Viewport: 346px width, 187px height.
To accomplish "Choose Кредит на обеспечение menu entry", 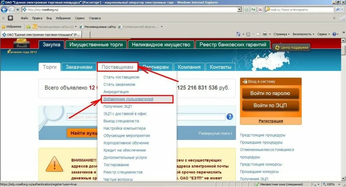I will point(125,150).
